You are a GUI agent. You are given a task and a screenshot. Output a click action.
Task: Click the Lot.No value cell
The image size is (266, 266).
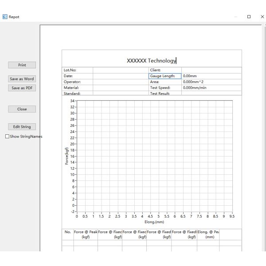click(121, 70)
